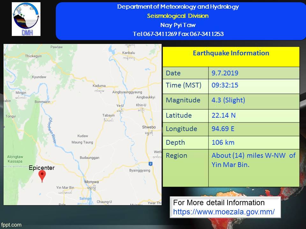
Task: Click Aingbyaunggyaung on the map
Action: [127, 92]
